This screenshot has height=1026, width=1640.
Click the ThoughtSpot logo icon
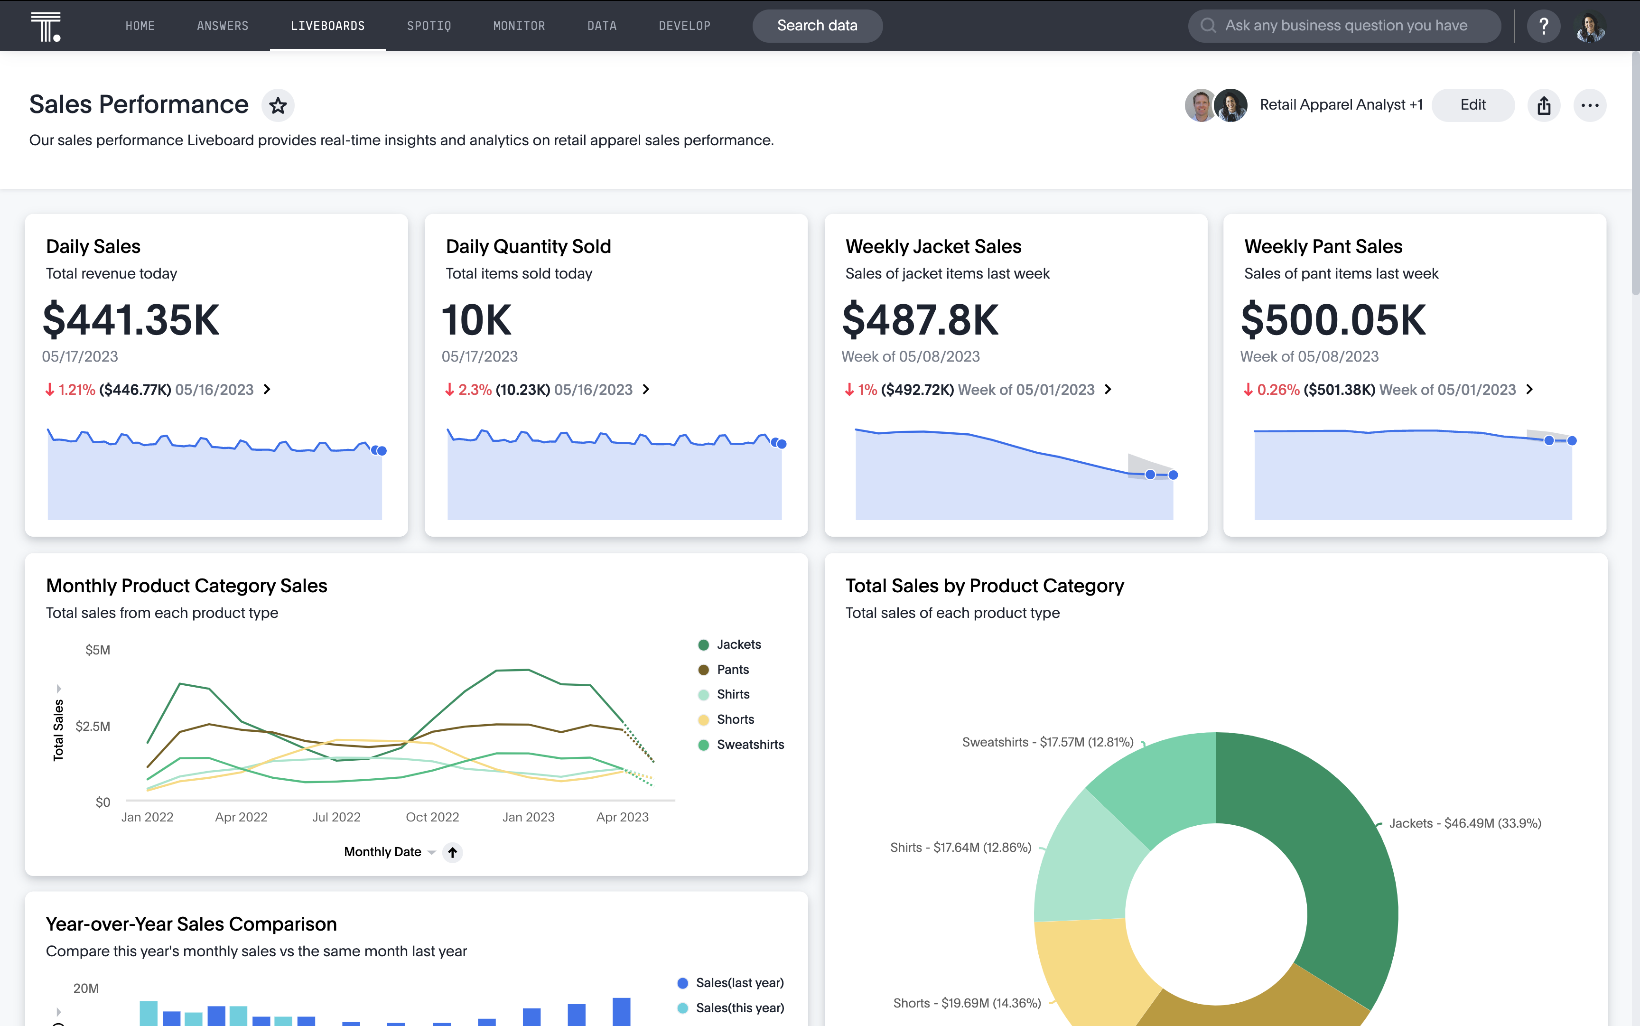click(46, 27)
